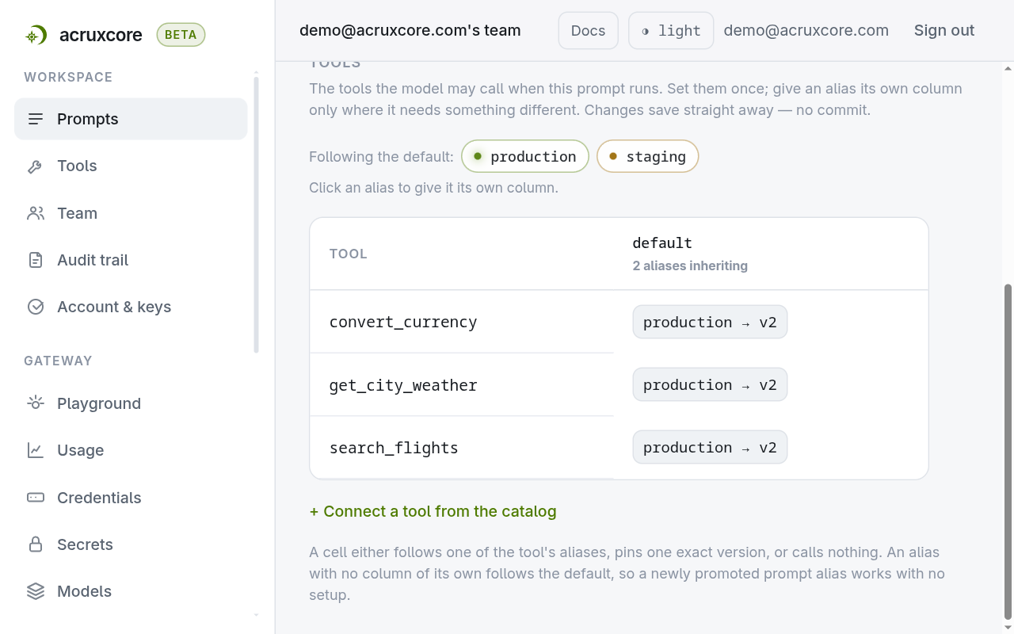Go to Credentials

pyautogui.click(x=131, y=498)
